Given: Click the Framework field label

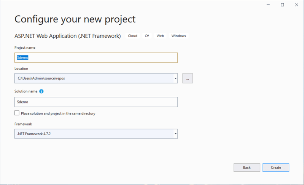Looking at the screenshot, I should [23, 124].
